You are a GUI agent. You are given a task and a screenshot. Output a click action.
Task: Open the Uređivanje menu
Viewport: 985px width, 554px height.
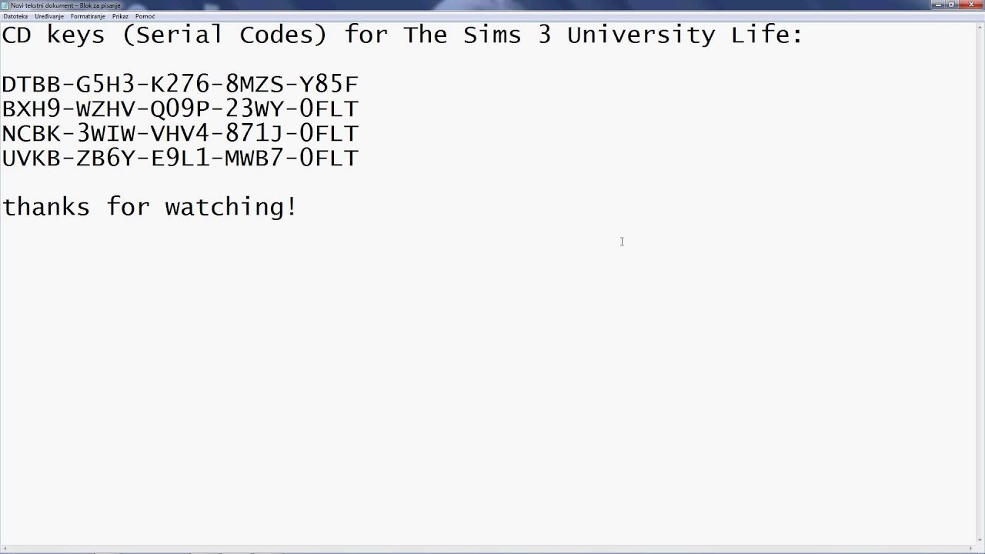pyautogui.click(x=49, y=16)
